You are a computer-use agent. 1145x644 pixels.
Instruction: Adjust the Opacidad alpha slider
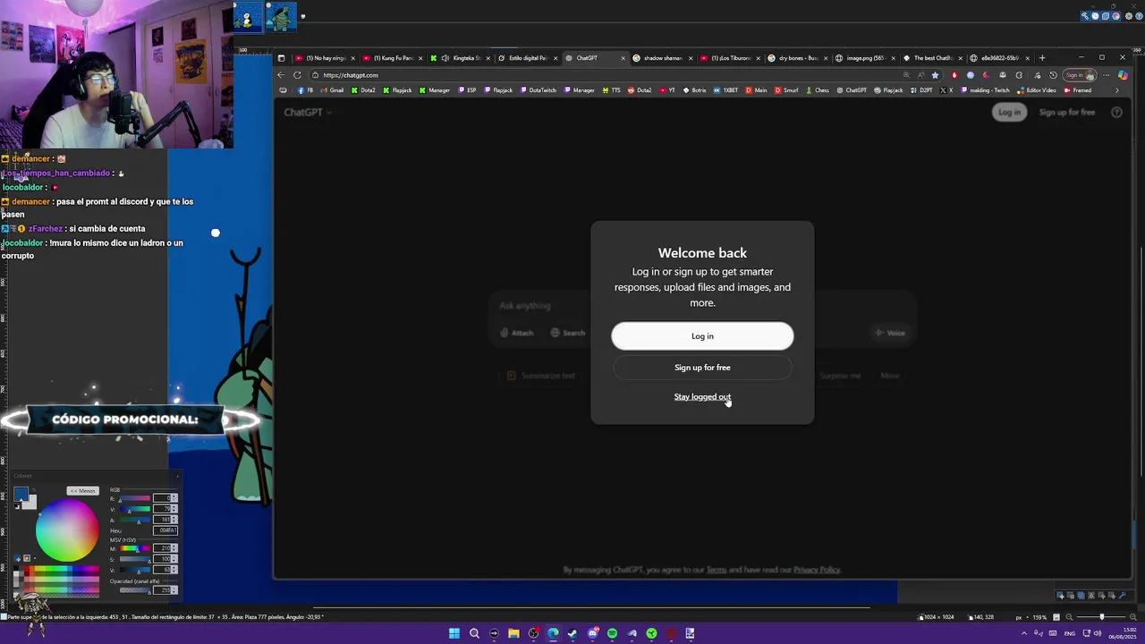tap(135, 590)
